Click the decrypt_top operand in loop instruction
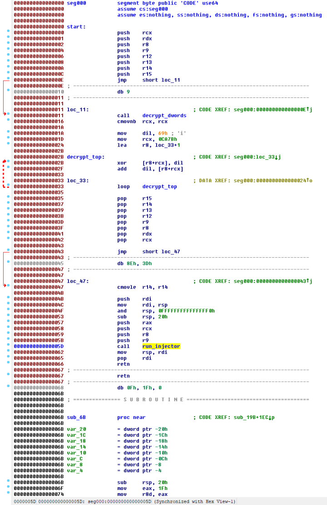Image resolution: width=327 pixels, height=505 pixels. click(159, 187)
